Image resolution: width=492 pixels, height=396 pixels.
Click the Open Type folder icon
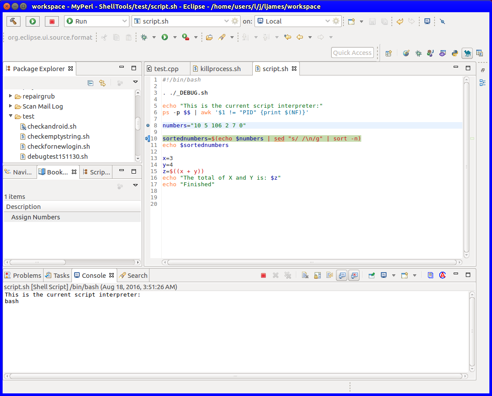coord(209,38)
